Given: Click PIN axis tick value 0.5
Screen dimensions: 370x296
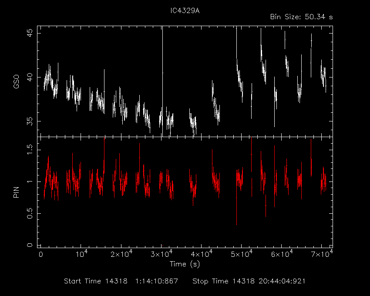Looking at the screenshot, I should coord(30,213).
